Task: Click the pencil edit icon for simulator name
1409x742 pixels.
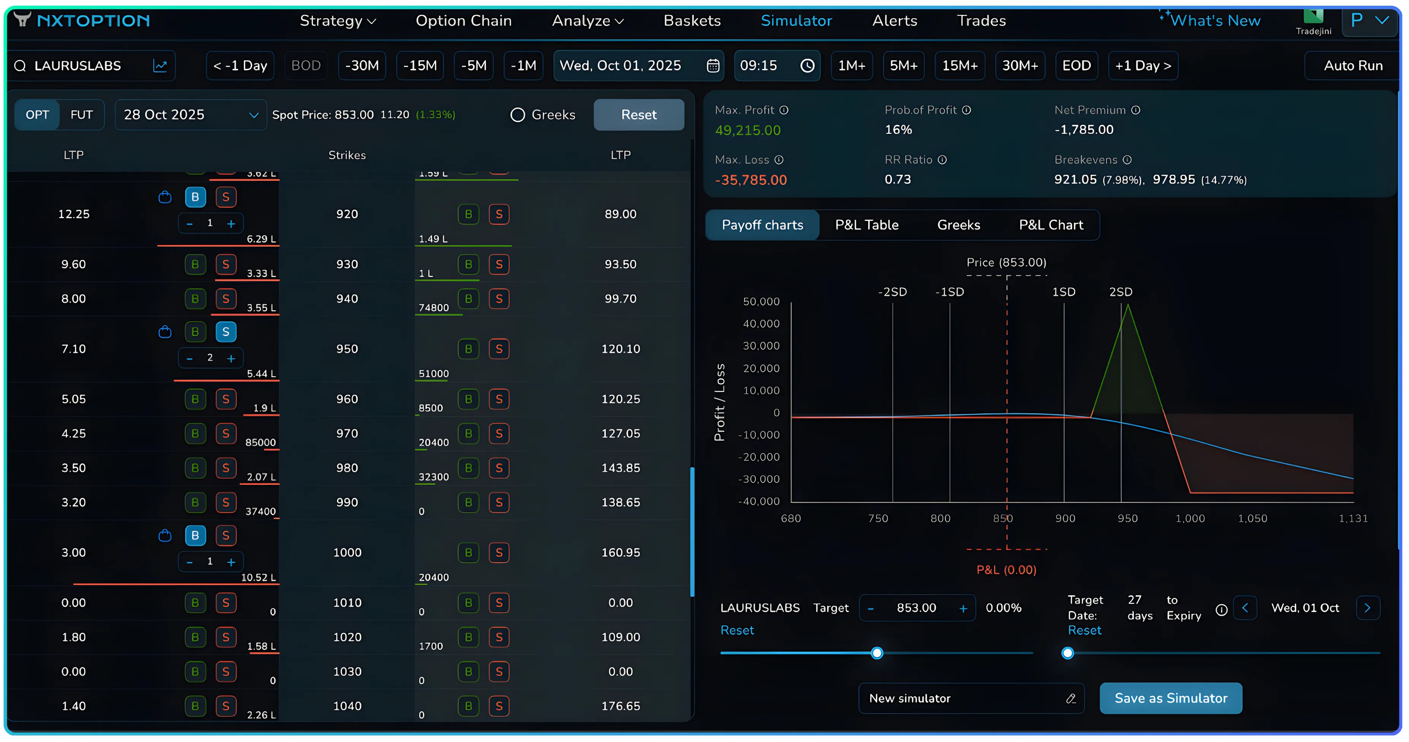Action: (1070, 698)
